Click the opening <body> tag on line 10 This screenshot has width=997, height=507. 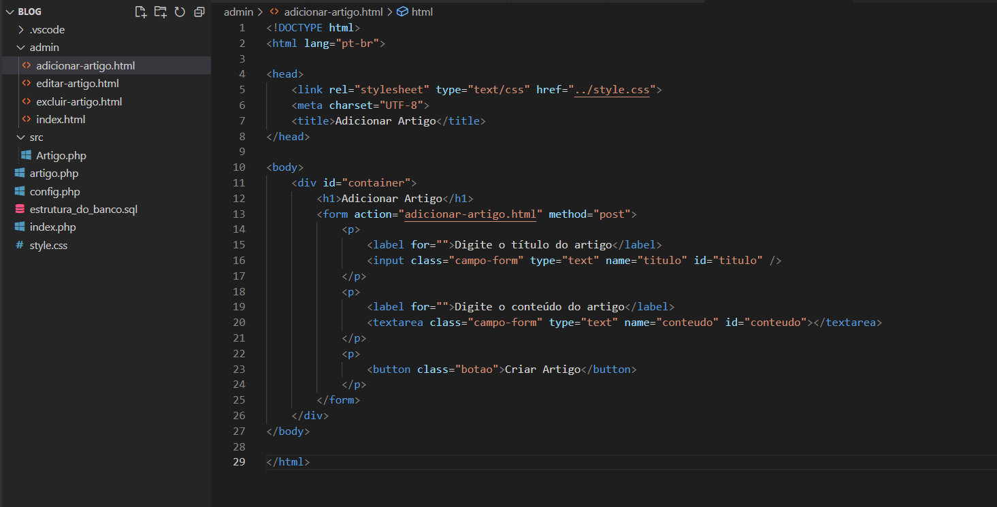[285, 167]
